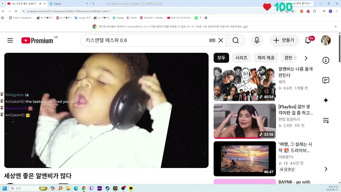Open the video info panel icon
Screen dimensions: 341x192
coord(326,61)
